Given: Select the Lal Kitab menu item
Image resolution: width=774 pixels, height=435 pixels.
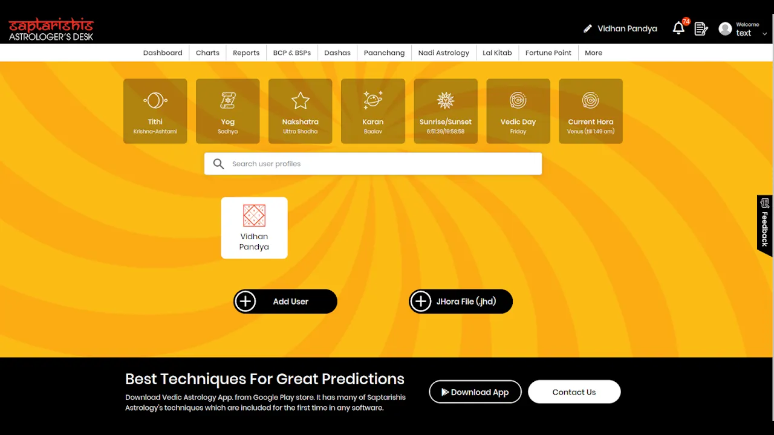Looking at the screenshot, I should coord(497,53).
